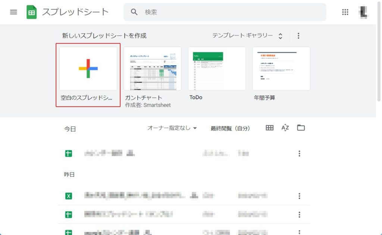Pick the 年間予算 template
This screenshot has height=235, width=382.
[x=281, y=69]
